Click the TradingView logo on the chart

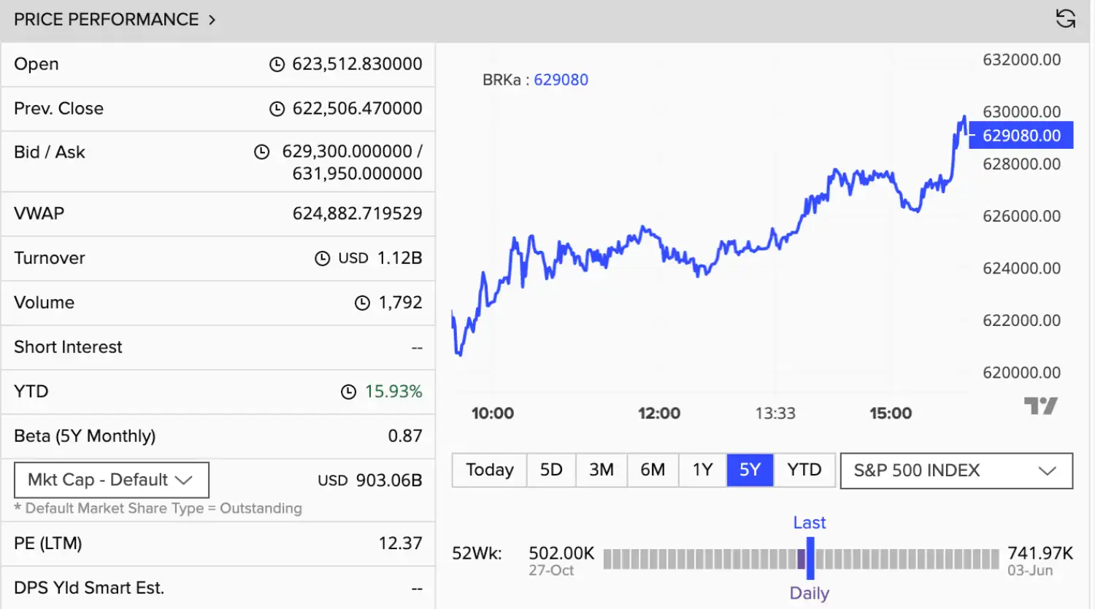pyautogui.click(x=1040, y=406)
